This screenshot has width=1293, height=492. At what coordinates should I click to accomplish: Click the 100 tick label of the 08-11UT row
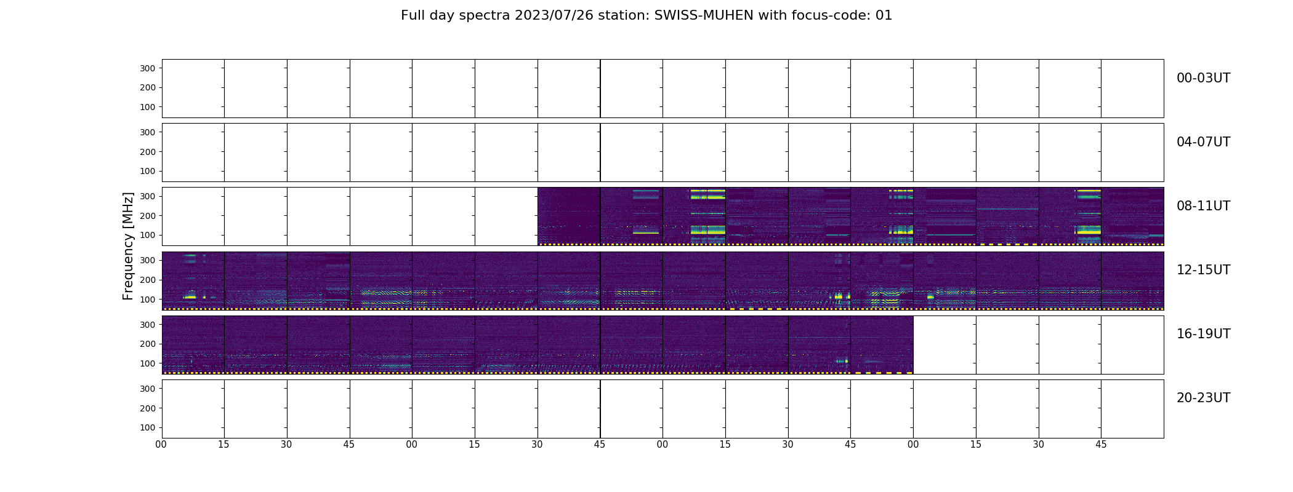coord(148,236)
